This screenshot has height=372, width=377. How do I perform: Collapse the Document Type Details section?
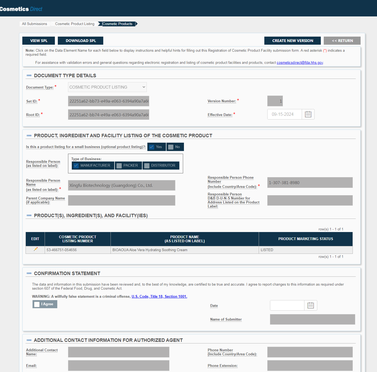(x=29, y=76)
